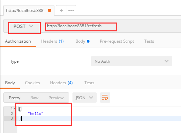The image size is (181, 133).
Task: Open the response Headers (4) tab
Action: (x=61, y=83)
